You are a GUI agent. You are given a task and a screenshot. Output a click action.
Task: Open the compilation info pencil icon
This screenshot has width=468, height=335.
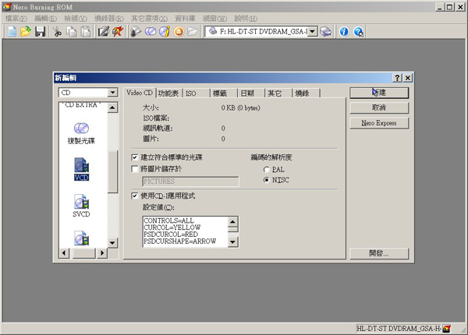tap(104, 31)
